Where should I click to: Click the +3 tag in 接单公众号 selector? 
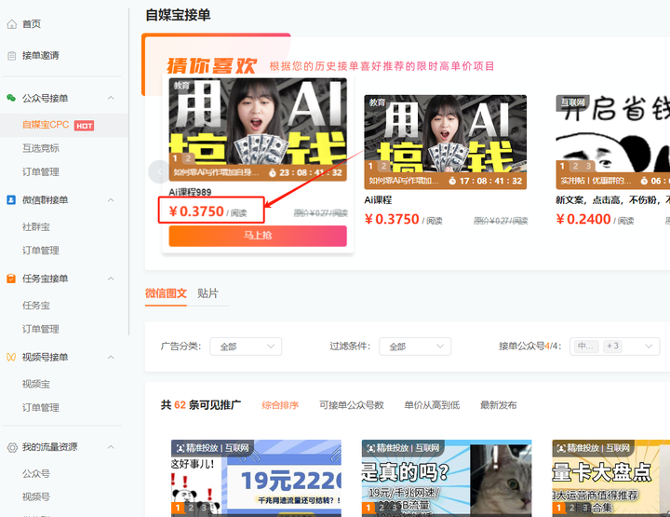(x=612, y=346)
